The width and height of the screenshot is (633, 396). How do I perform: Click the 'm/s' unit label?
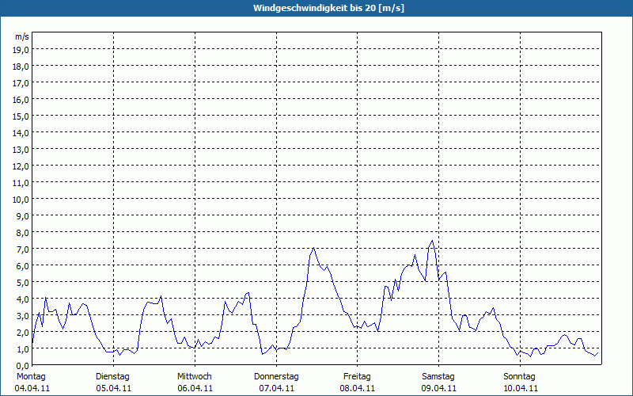[22, 36]
